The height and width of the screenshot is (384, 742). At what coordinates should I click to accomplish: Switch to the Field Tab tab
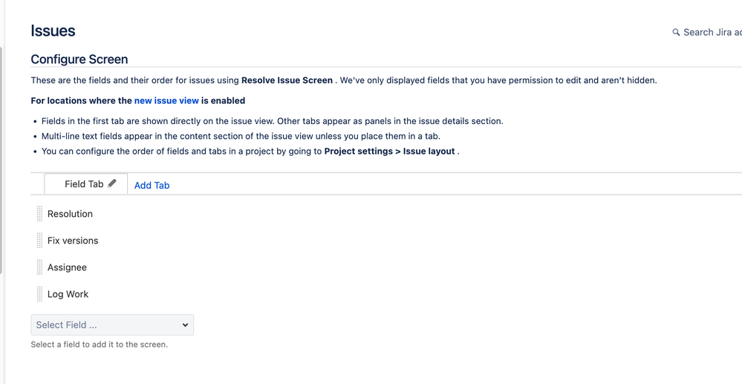click(x=83, y=184)
